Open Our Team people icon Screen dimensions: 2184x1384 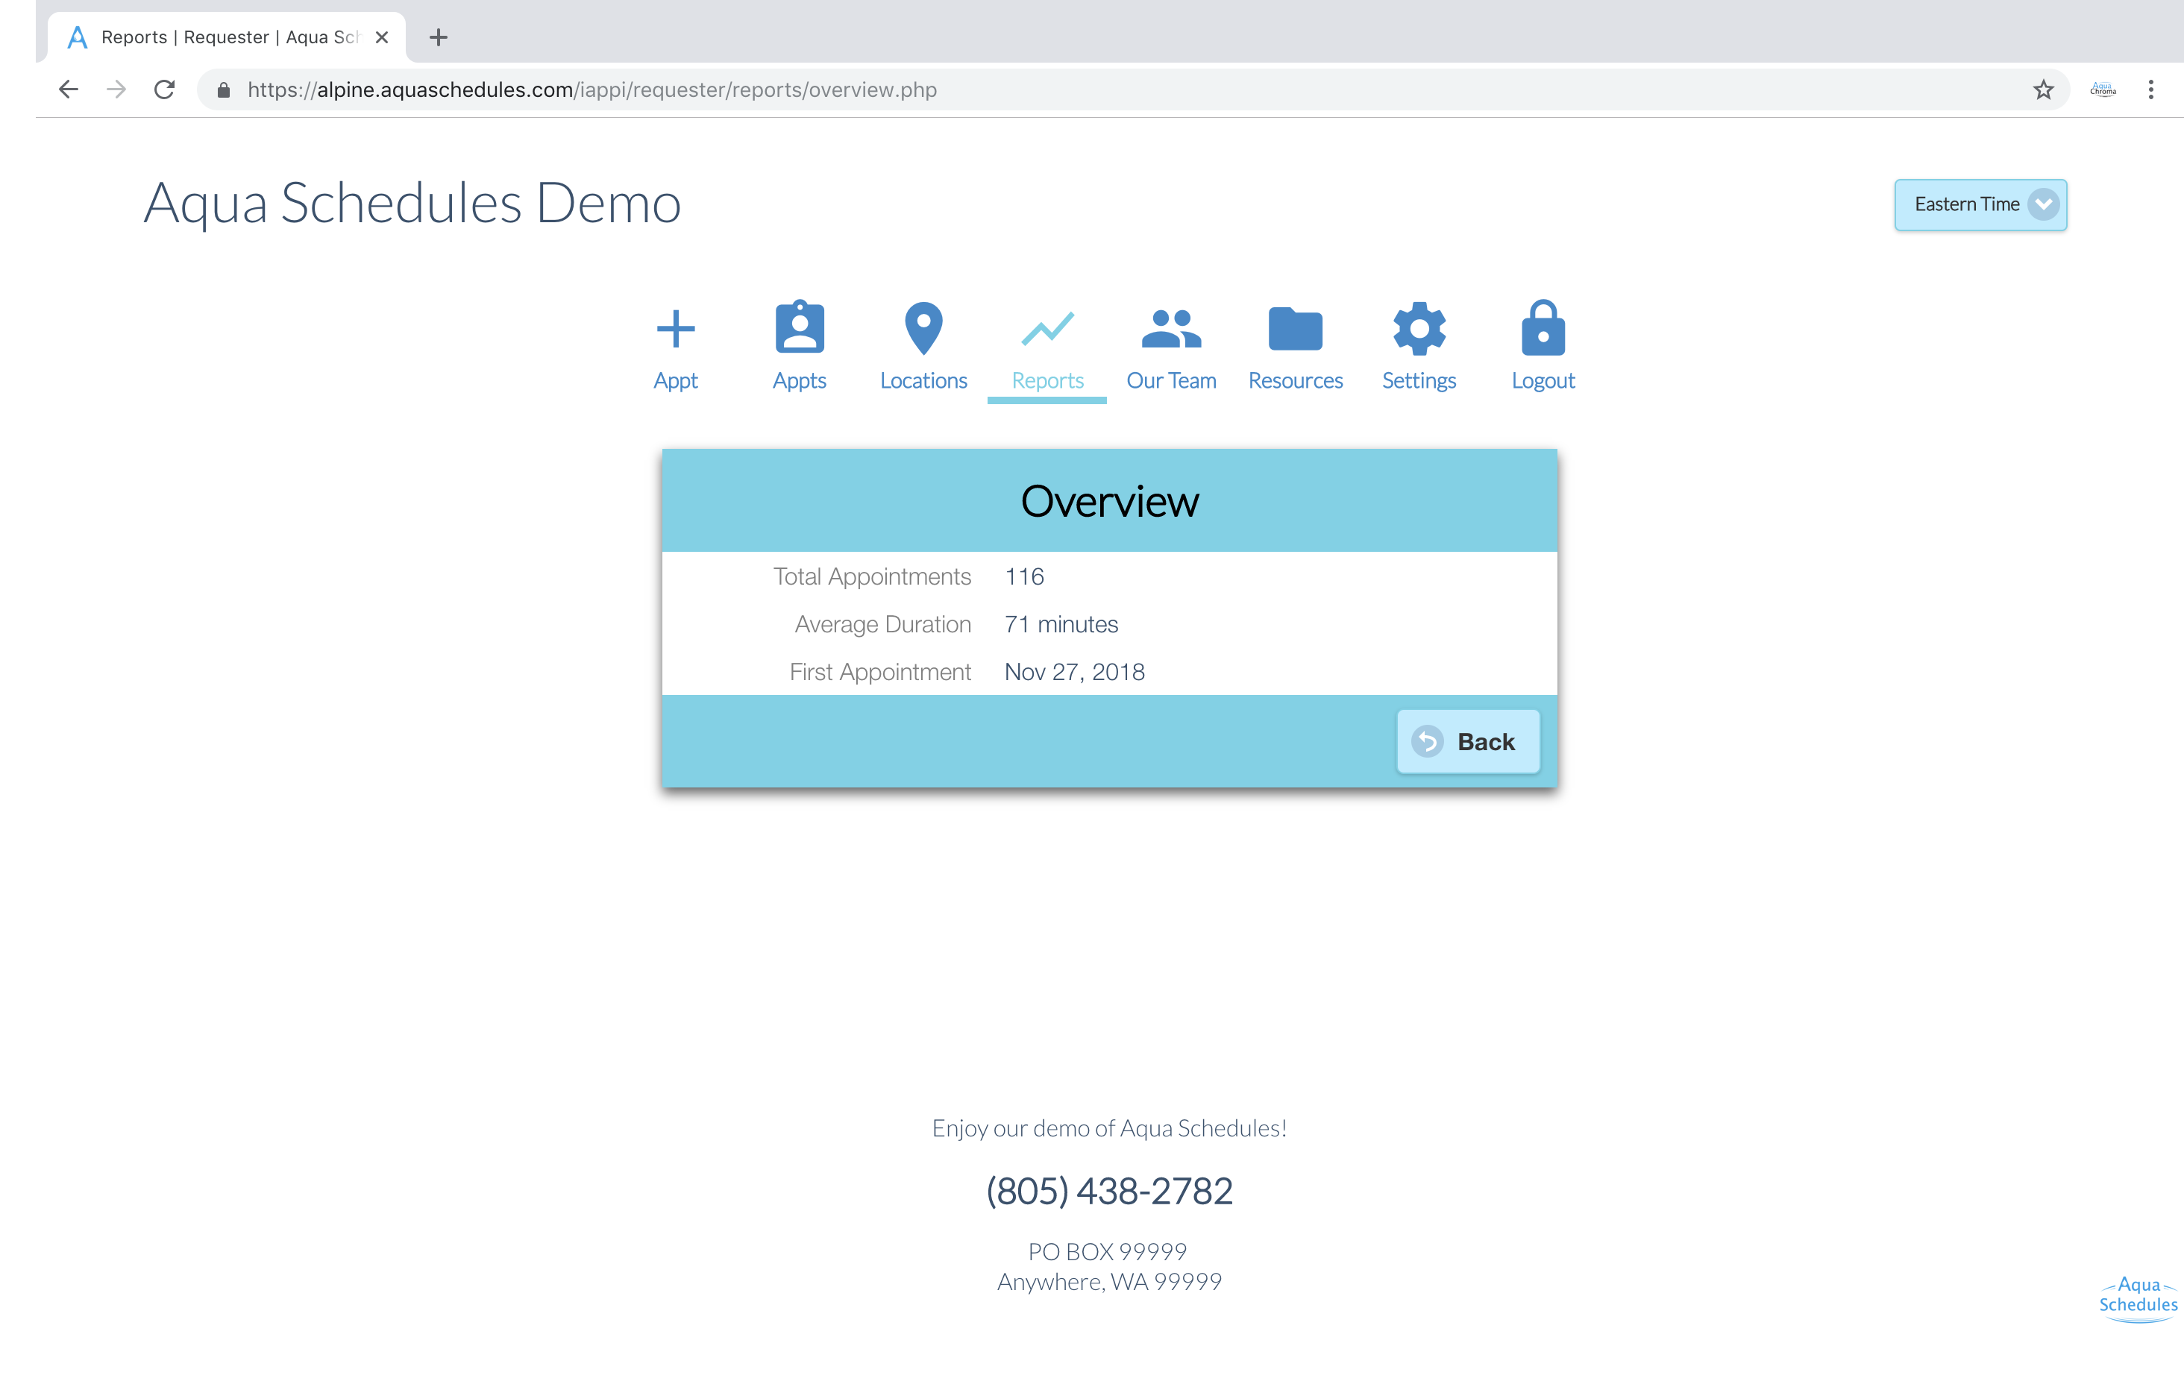point(1170,329)
